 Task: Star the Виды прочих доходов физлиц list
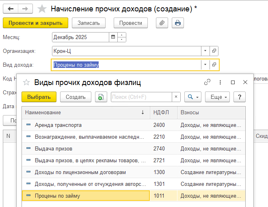(x=27, y=83)
